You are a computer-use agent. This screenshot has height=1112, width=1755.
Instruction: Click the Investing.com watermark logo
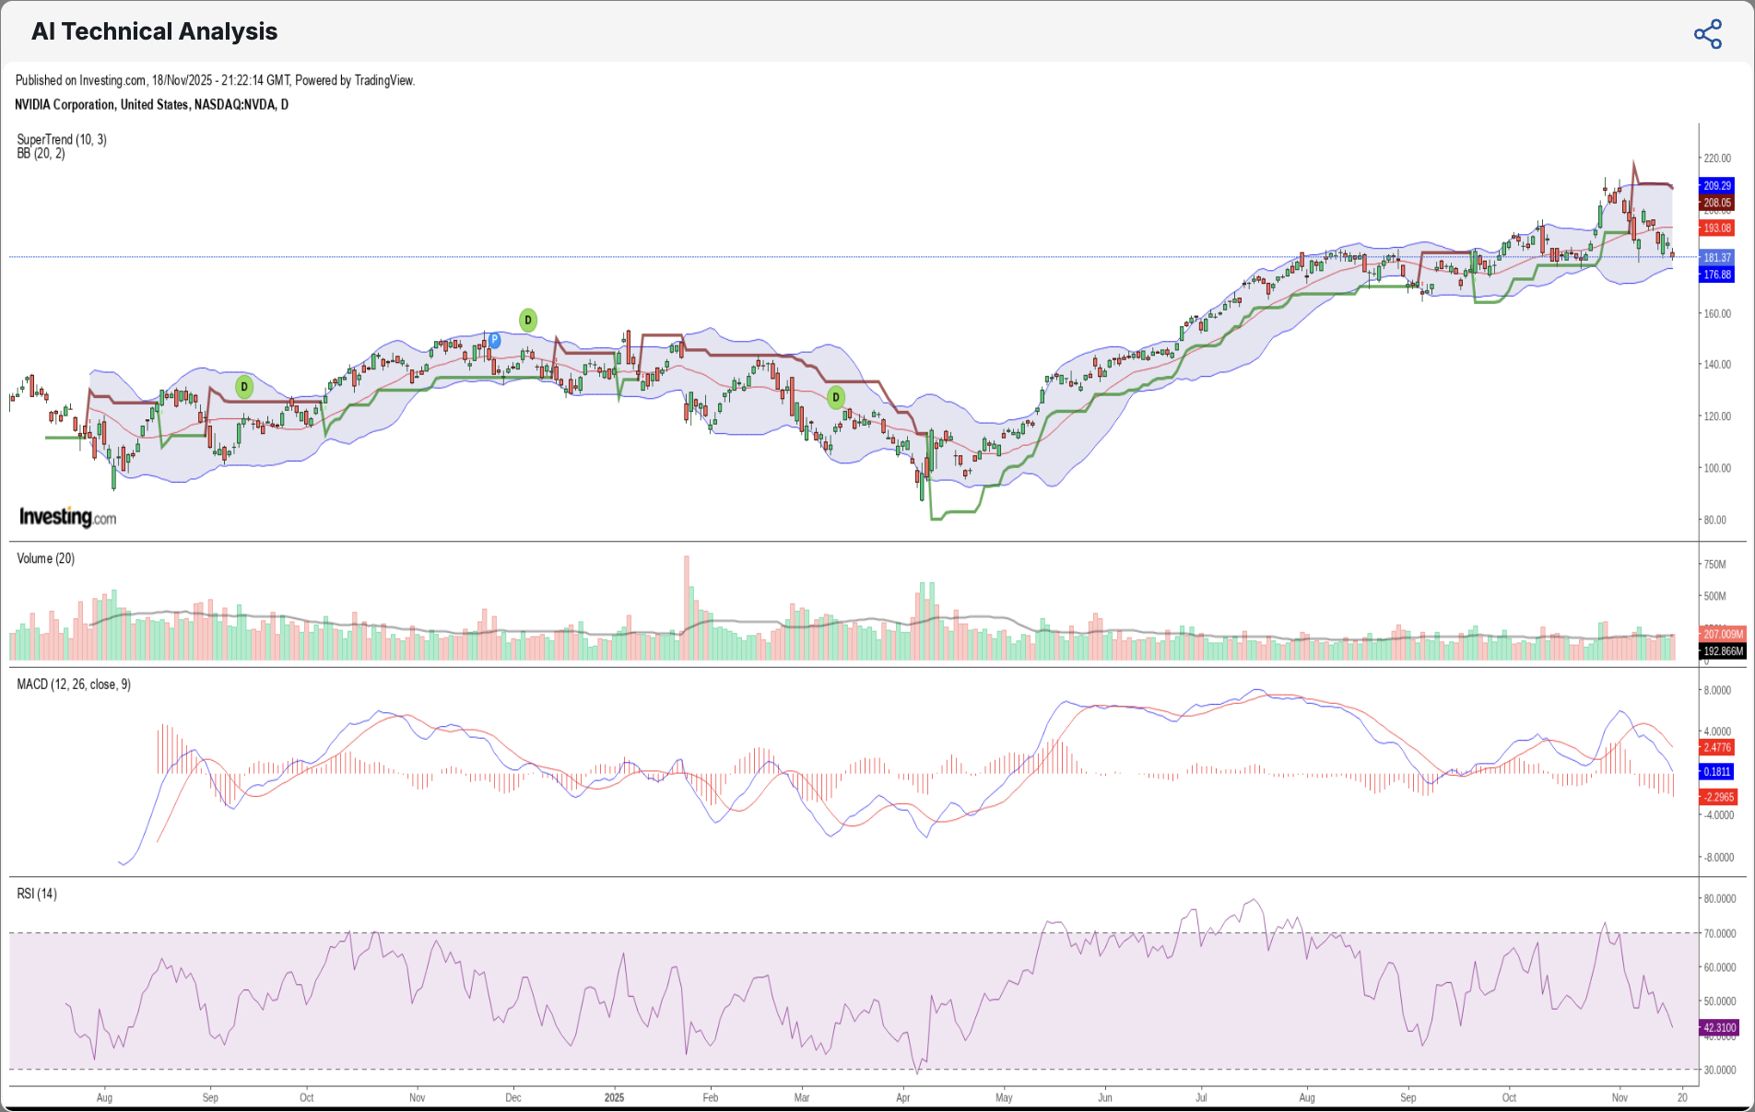tap(67, 517)
